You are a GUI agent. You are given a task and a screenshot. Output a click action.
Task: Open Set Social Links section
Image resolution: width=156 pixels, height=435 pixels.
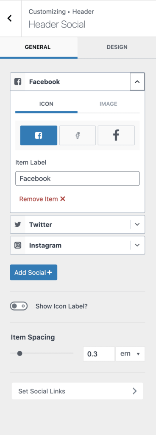(78, 391)
